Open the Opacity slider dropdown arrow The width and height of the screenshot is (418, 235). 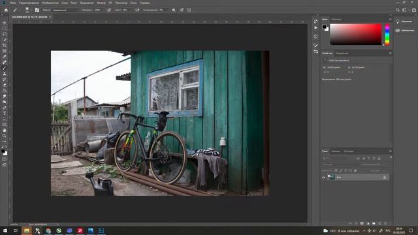tap(103, 10)
